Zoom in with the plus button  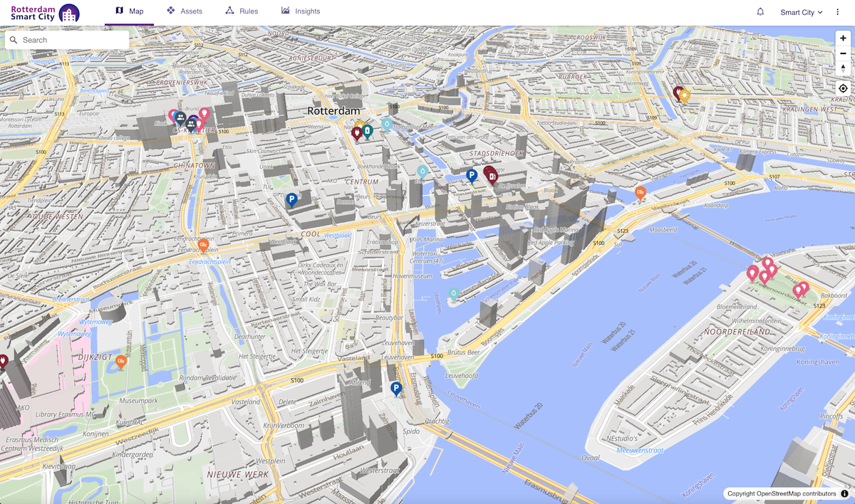pos(843,38)
